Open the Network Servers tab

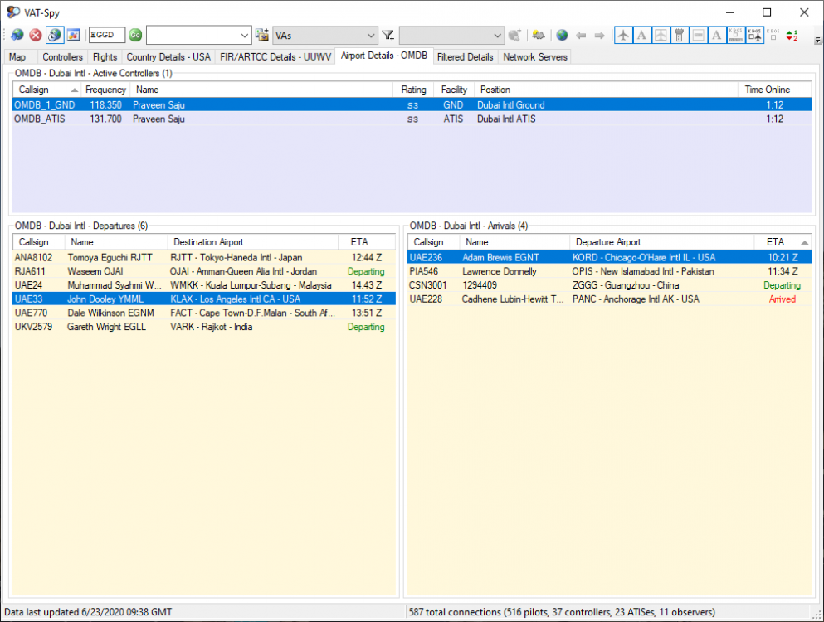tap(535, 57)
